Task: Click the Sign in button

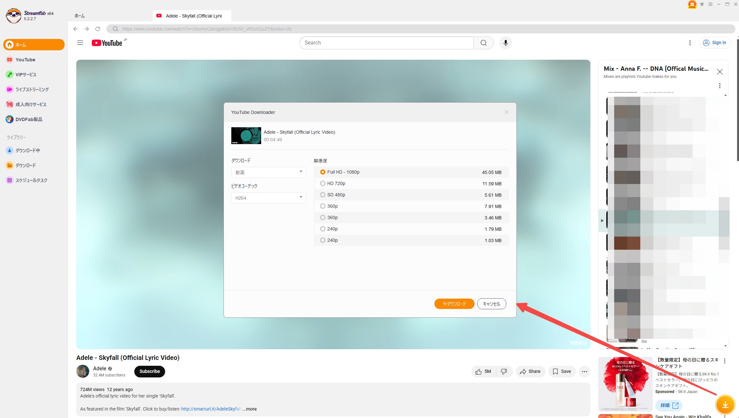Action: (715, 43)
